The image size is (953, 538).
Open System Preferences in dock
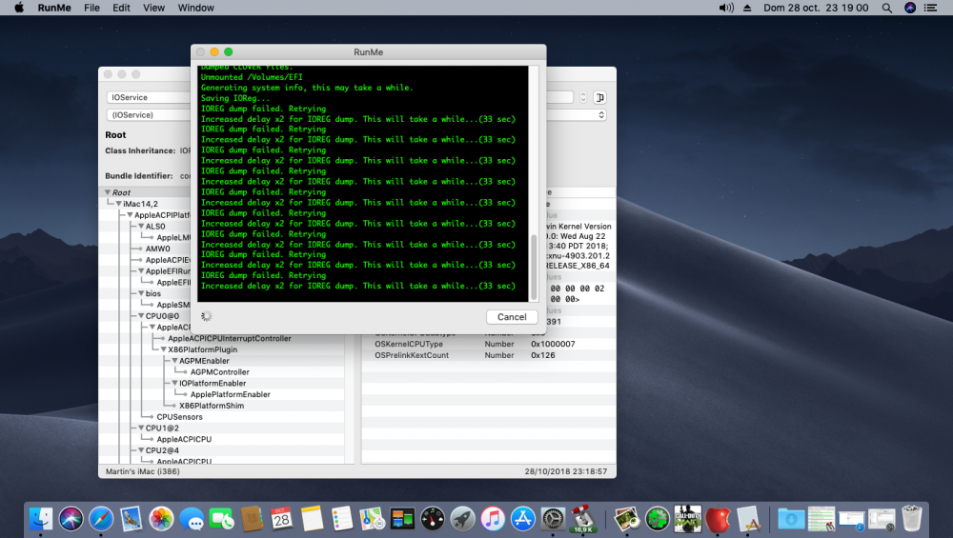pos(553,519)
